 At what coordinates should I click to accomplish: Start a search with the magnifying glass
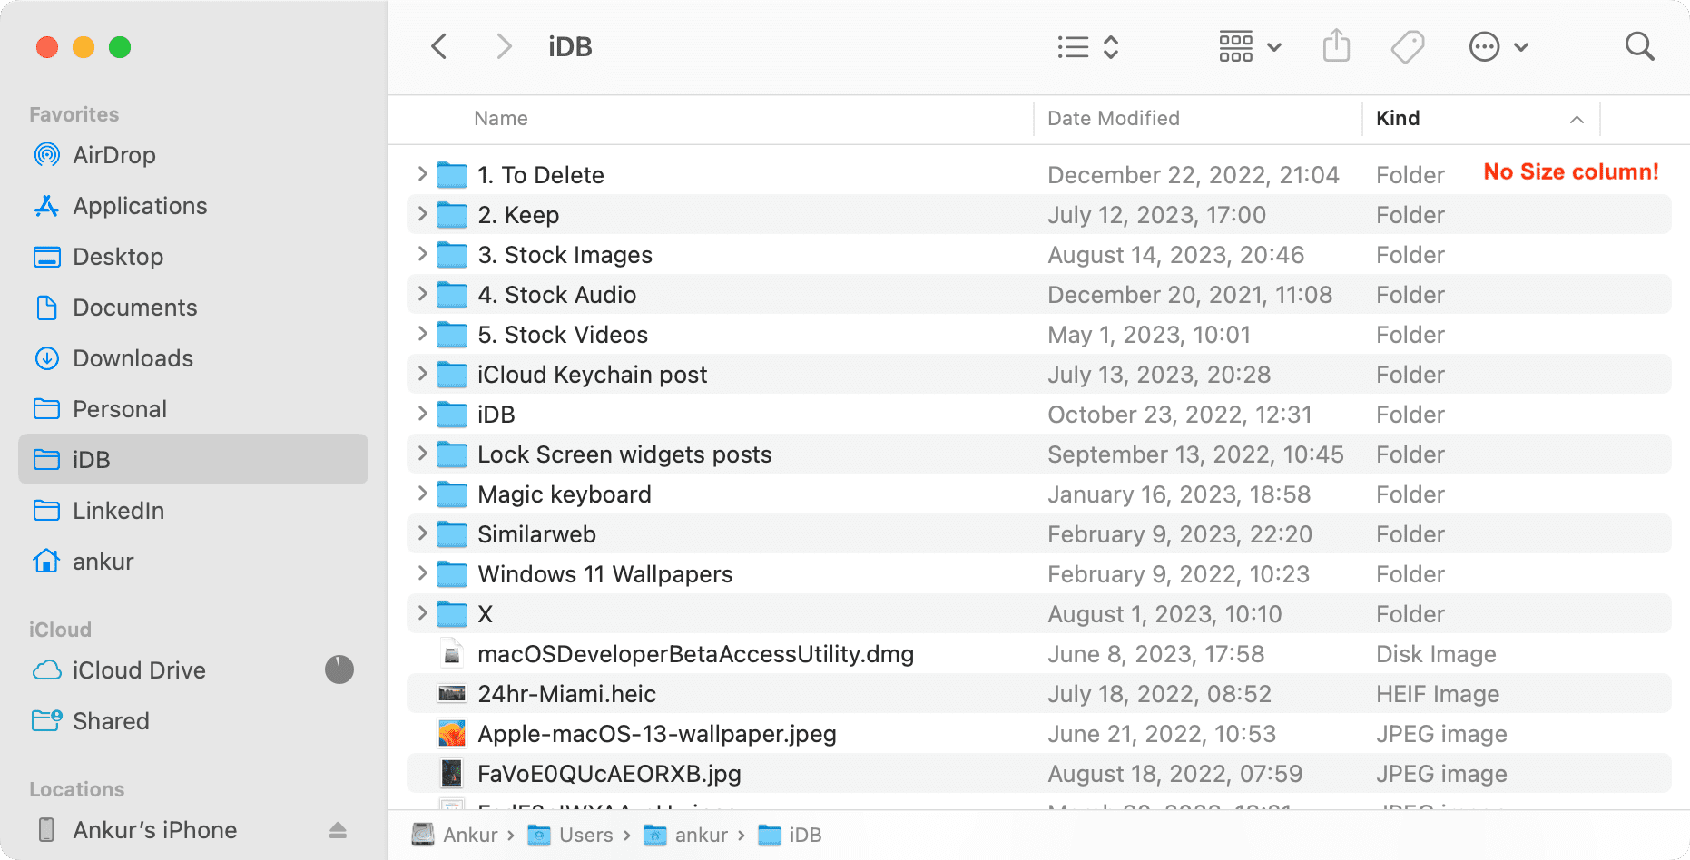[1639, 45]
